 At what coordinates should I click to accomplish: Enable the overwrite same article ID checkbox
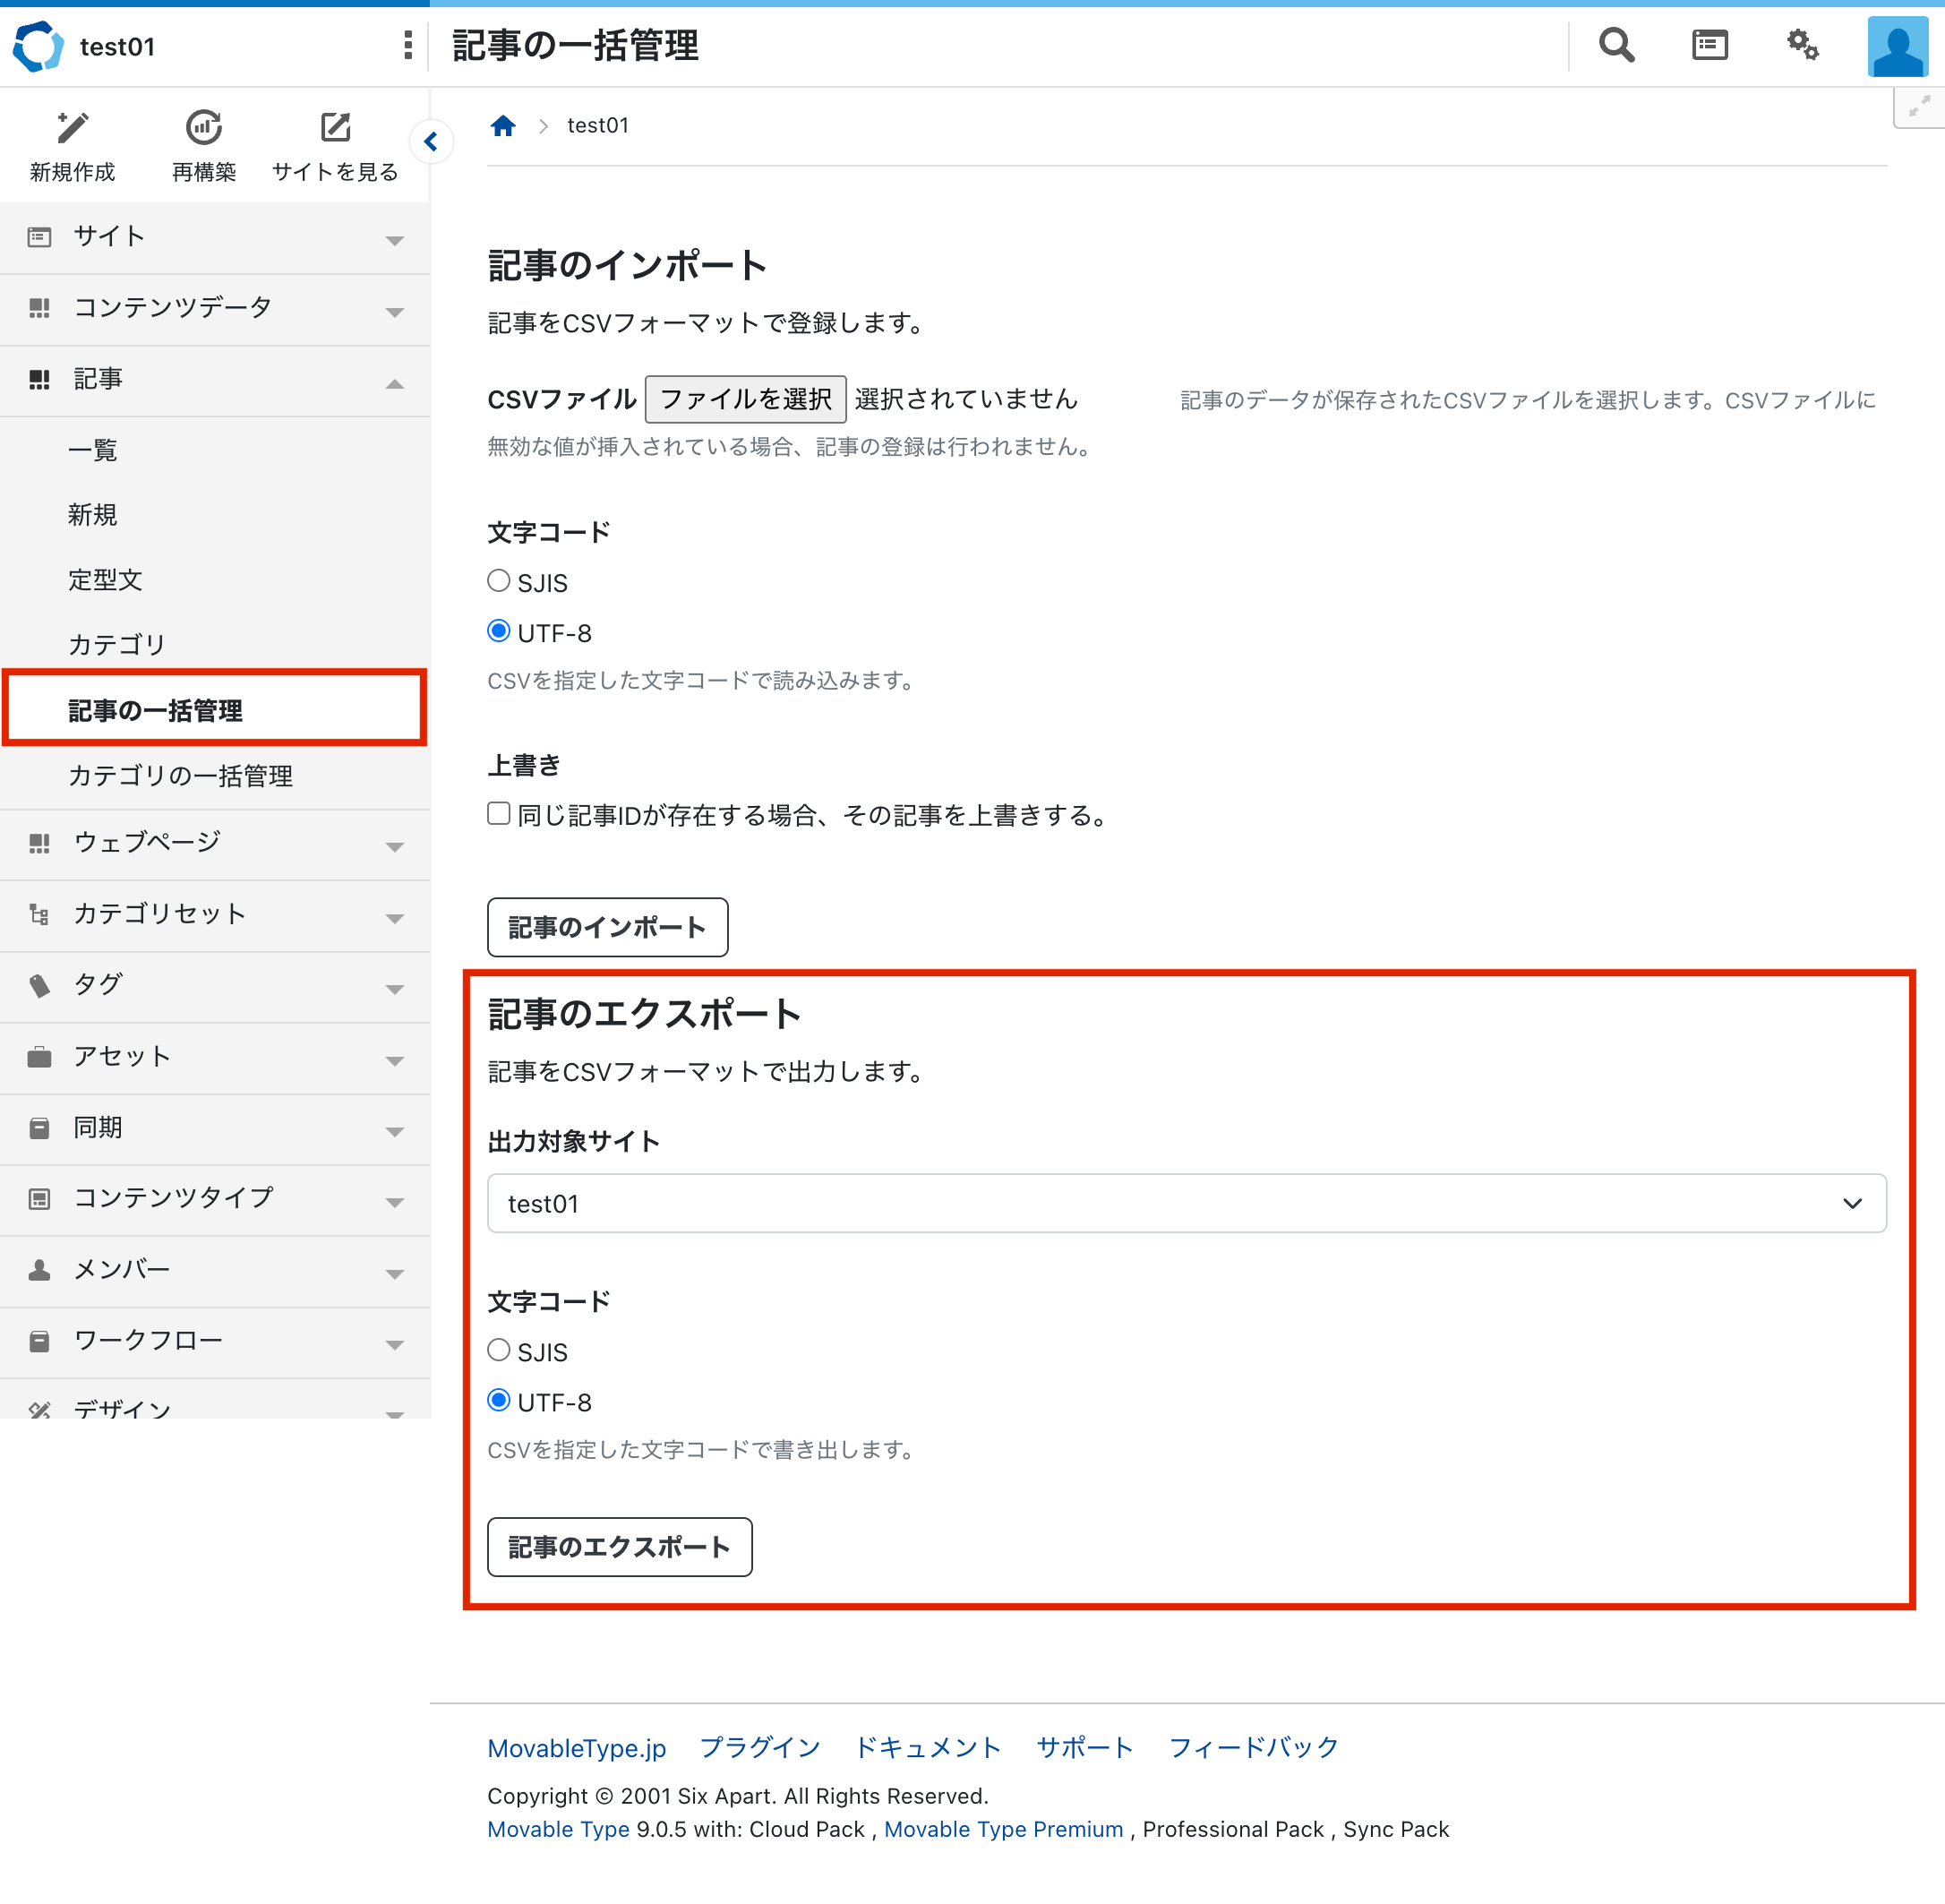(498, 814)
